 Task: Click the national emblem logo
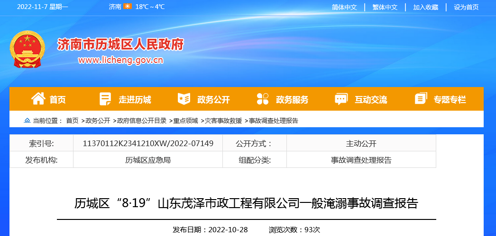click(x=28, y=50)
